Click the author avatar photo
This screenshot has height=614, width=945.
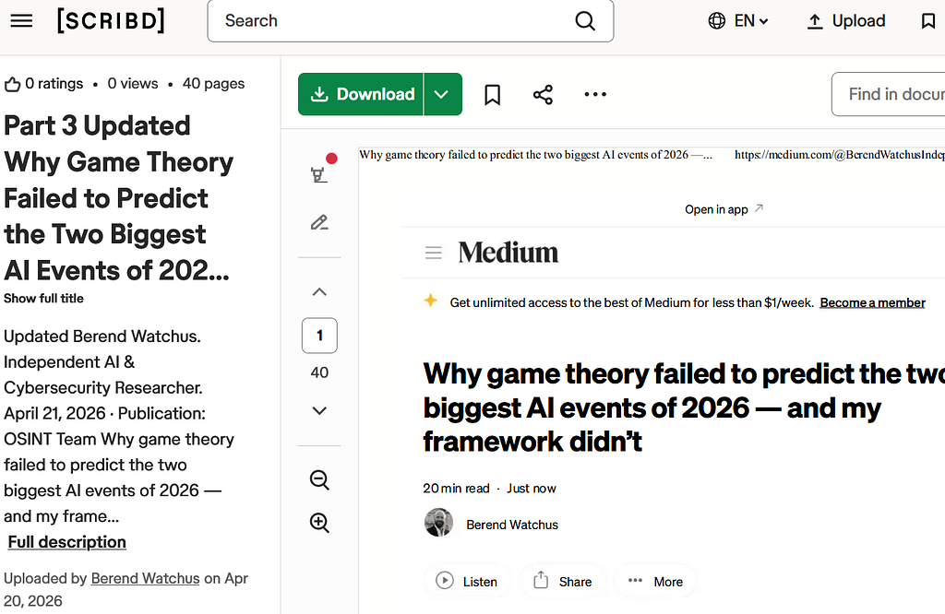(x=438, y=522)
